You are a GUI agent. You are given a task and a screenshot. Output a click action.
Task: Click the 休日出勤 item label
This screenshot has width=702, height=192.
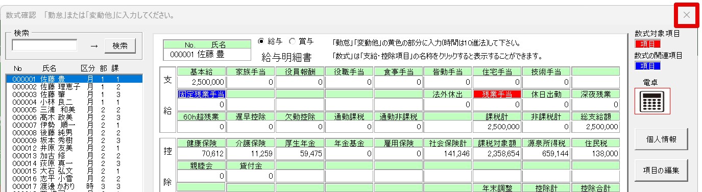point(546,94)
